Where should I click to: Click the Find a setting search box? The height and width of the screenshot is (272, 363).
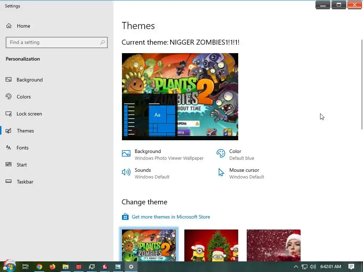tap(57, 42)
